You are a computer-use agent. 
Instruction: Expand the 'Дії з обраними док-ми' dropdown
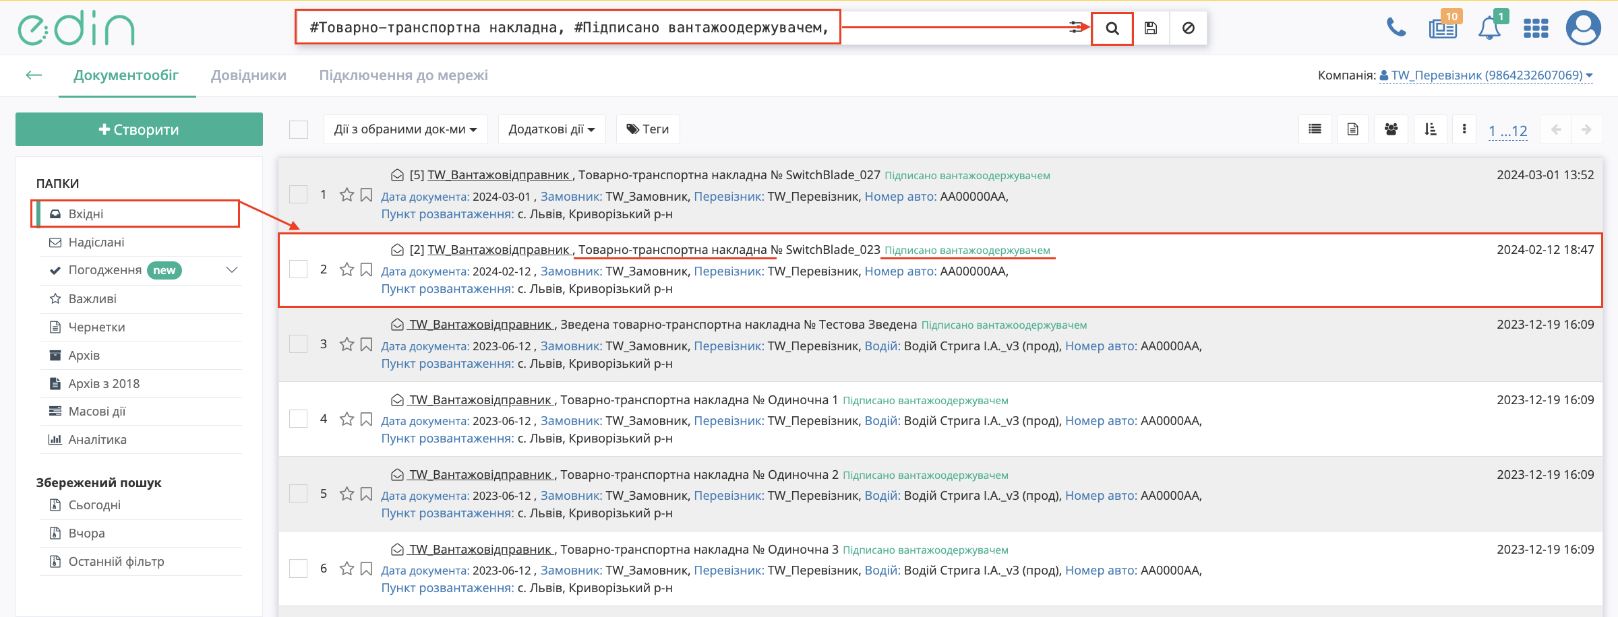click(405, 129)
